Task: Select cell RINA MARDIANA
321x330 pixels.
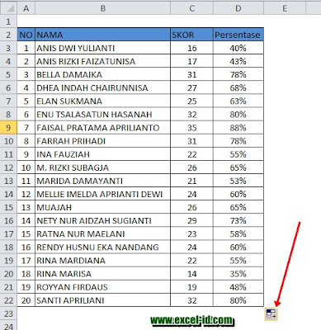Action: point(102,261)
